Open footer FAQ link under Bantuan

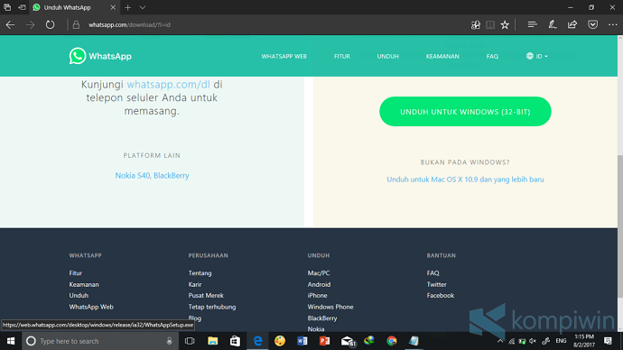click(432, 273)
